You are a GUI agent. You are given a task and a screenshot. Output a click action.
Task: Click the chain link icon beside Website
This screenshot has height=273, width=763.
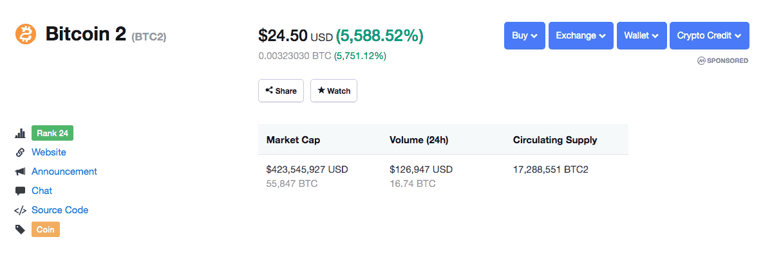point(20,153)
